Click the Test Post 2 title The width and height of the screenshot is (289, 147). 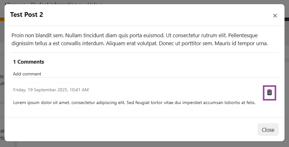pos(26,15)
